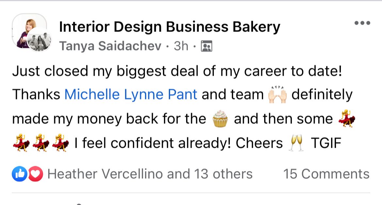Click the group members privacy icon

(x=207, y=47)
